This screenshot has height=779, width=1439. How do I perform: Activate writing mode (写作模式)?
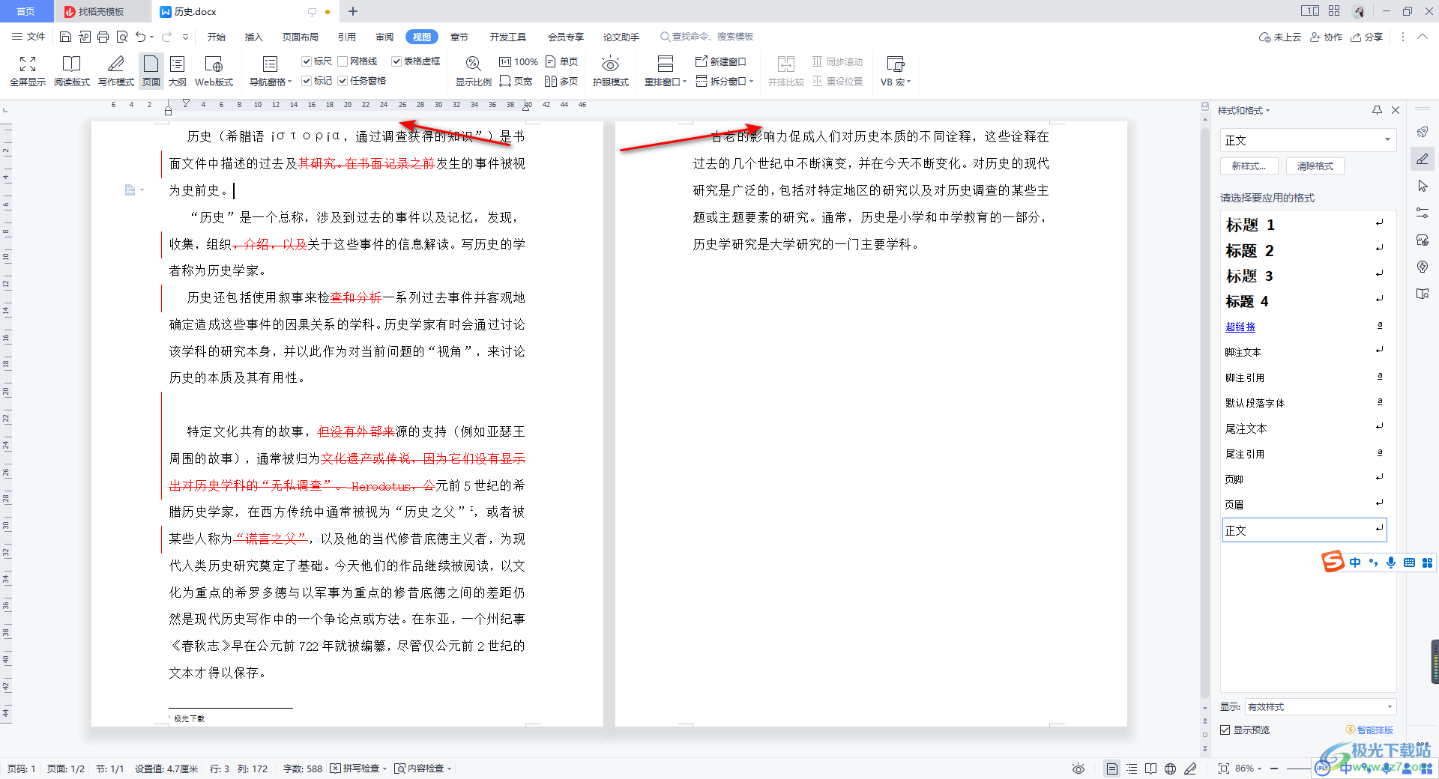pos(116,71)
